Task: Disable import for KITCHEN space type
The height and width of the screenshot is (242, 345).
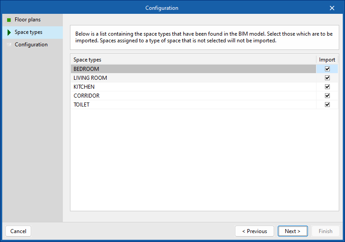Action: (x=327, y=87)
